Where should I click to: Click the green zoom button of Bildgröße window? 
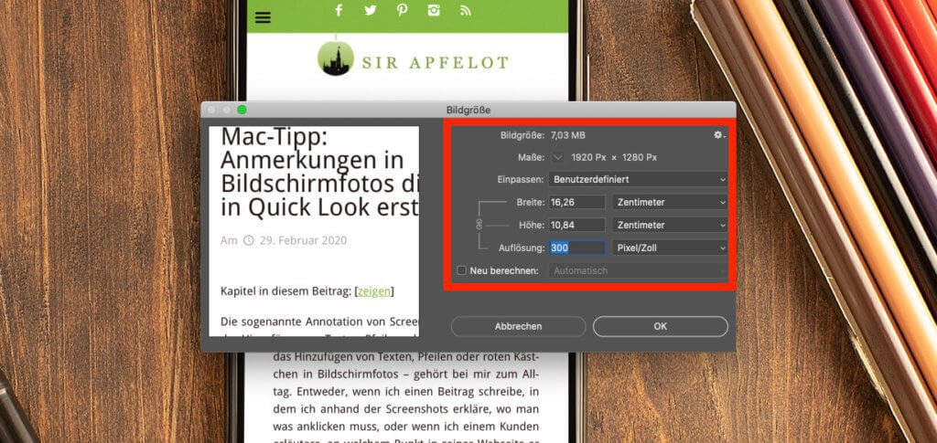point(242,110)
